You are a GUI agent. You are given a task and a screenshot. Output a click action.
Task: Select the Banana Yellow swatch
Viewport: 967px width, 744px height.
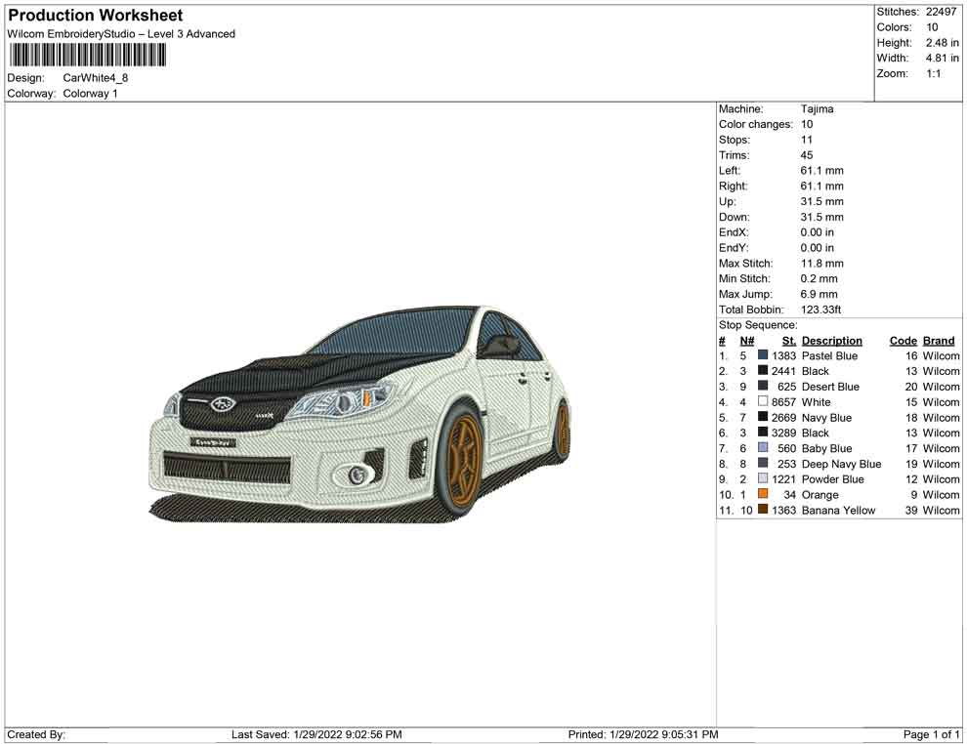(x=762, y=511)
